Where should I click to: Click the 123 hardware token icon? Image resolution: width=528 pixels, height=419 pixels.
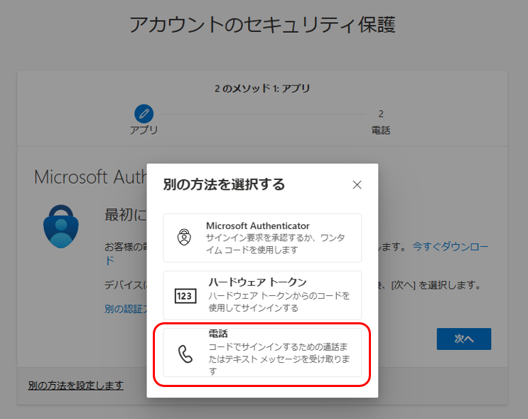185,296
